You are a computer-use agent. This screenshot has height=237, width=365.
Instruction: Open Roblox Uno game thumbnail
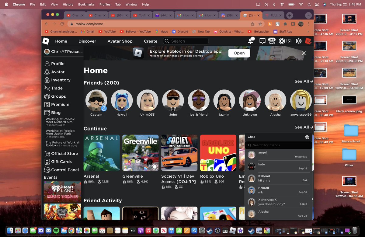pyautogui.click(x=218, y=153)
